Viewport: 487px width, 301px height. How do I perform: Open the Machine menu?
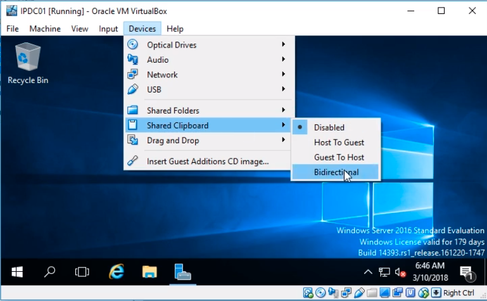[x=45, y=29]
